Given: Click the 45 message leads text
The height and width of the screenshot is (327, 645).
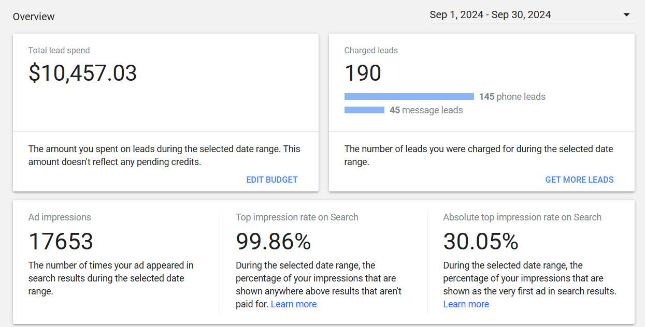Looking at the screenshot, I should [x=426, y=110].
